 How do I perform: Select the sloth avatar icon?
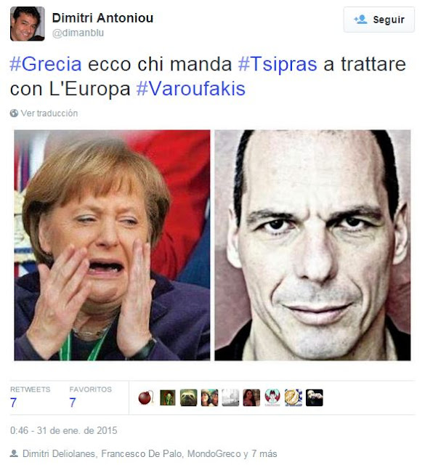(188, 397)
